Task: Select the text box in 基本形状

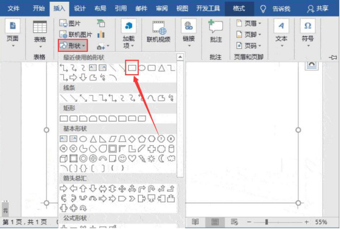Action: 64,138
